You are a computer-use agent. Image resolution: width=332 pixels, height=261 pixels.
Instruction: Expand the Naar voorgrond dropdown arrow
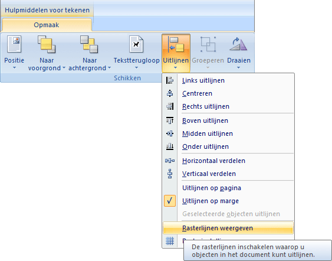[64, 68]
